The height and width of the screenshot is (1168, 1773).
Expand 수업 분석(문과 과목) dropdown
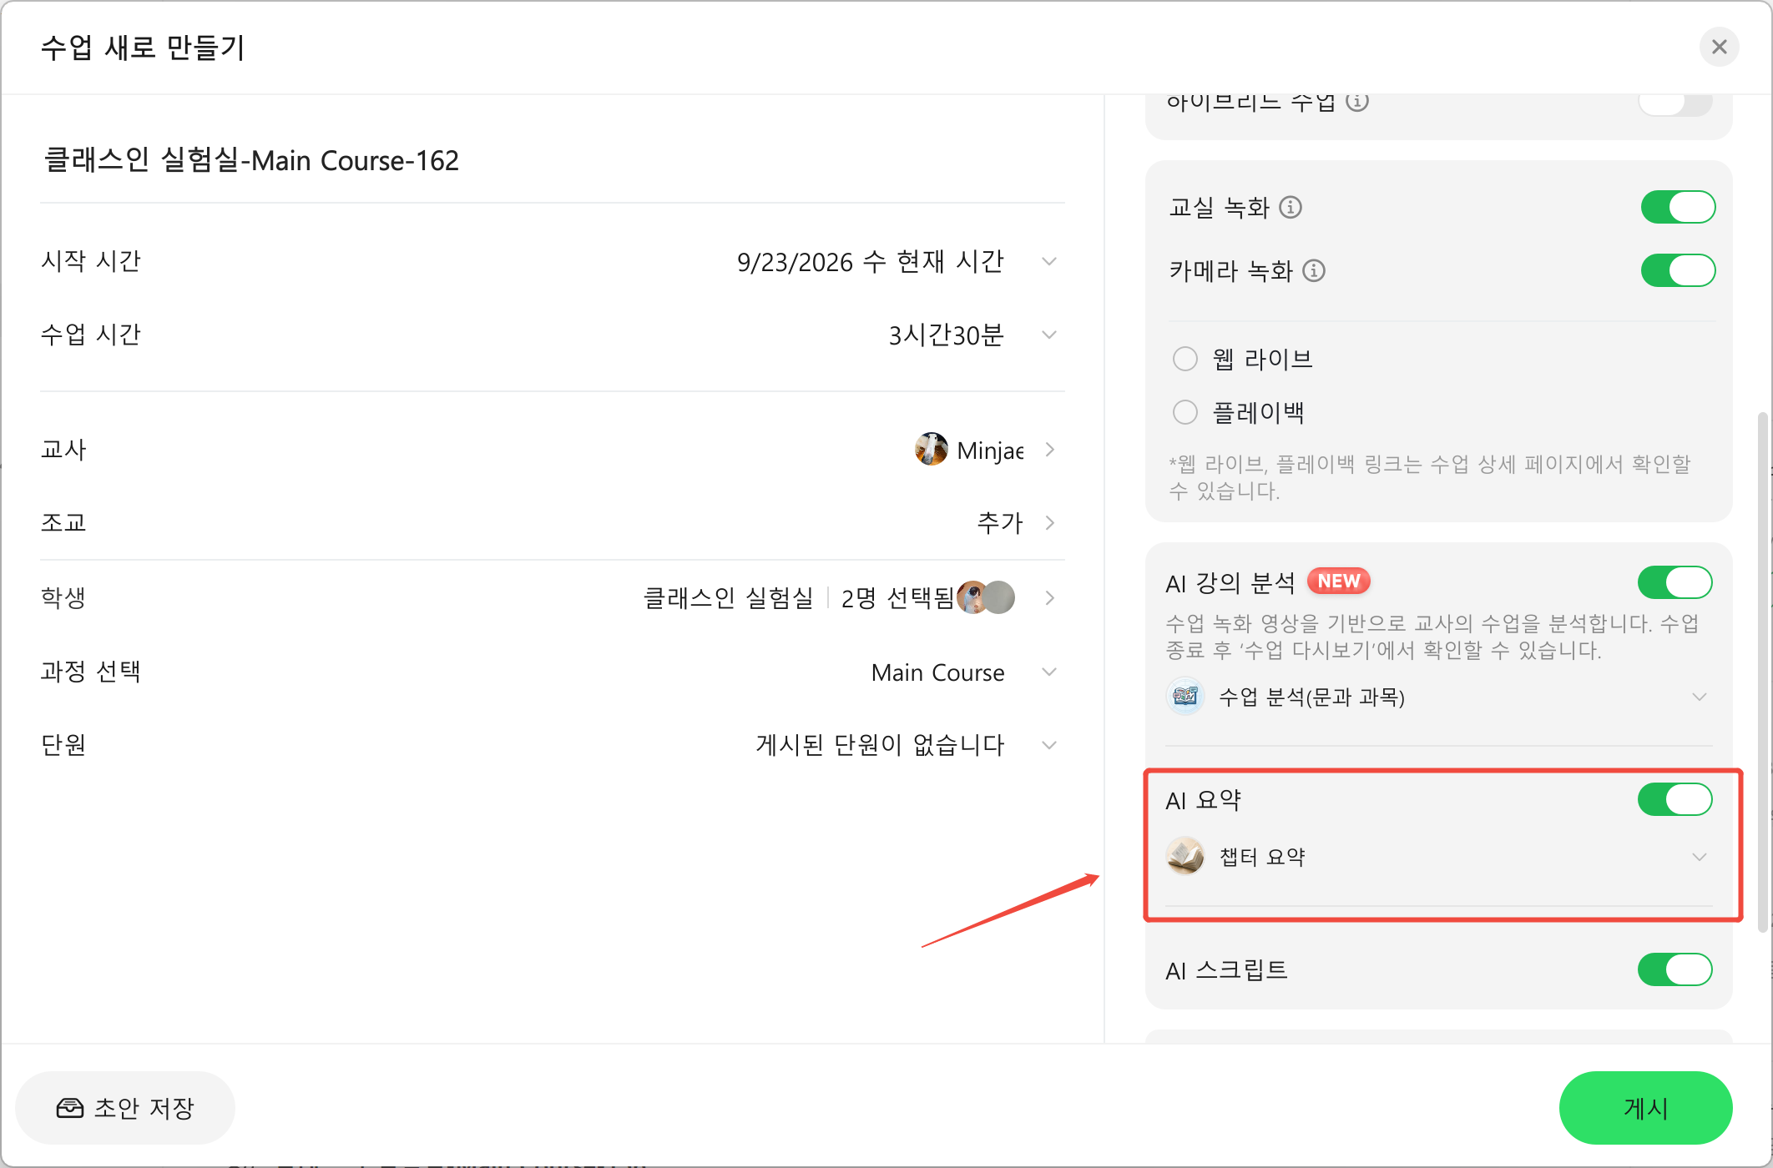point(1699,697)
